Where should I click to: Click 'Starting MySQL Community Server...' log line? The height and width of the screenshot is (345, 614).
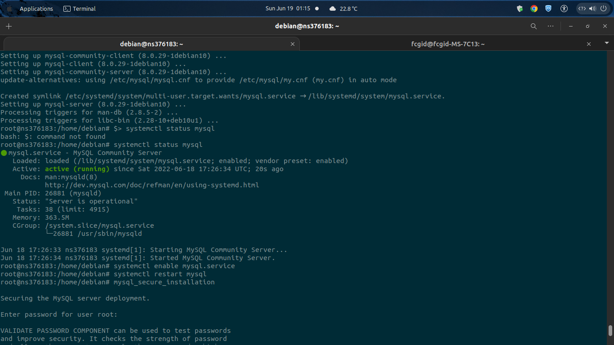pos(144,250)
